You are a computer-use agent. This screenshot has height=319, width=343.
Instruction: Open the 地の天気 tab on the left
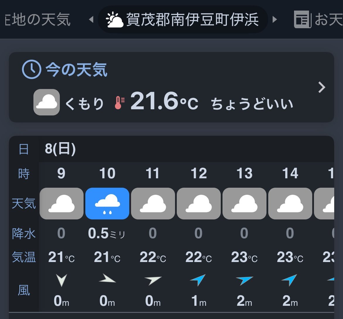tap(38, 19)
